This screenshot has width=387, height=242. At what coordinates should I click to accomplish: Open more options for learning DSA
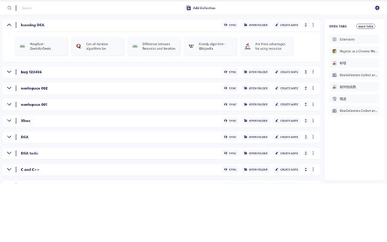click(313, 25)
